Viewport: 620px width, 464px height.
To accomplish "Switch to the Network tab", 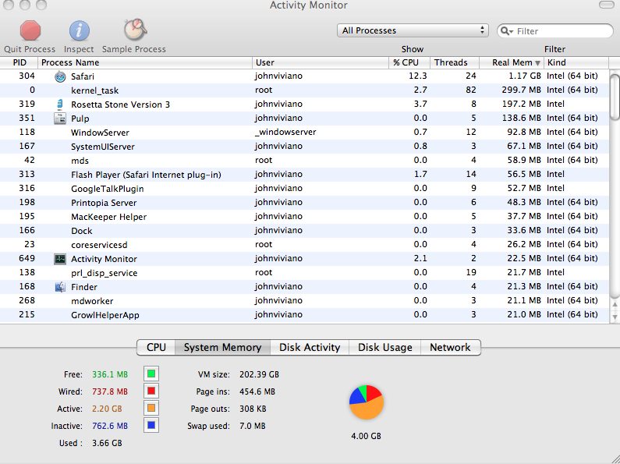I will coord(450,347).
